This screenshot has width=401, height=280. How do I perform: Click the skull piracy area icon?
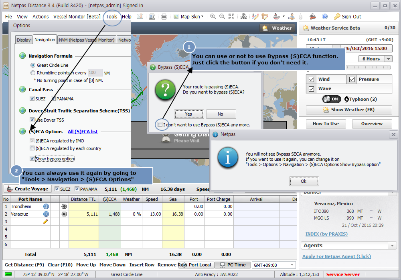(243, 16)
